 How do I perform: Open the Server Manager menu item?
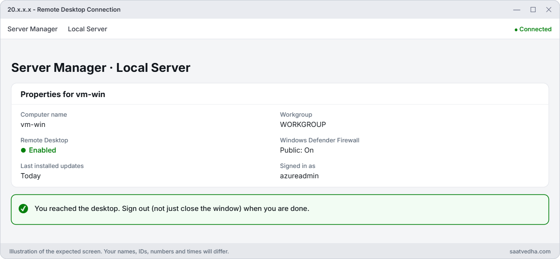click(x=33, y=29)
